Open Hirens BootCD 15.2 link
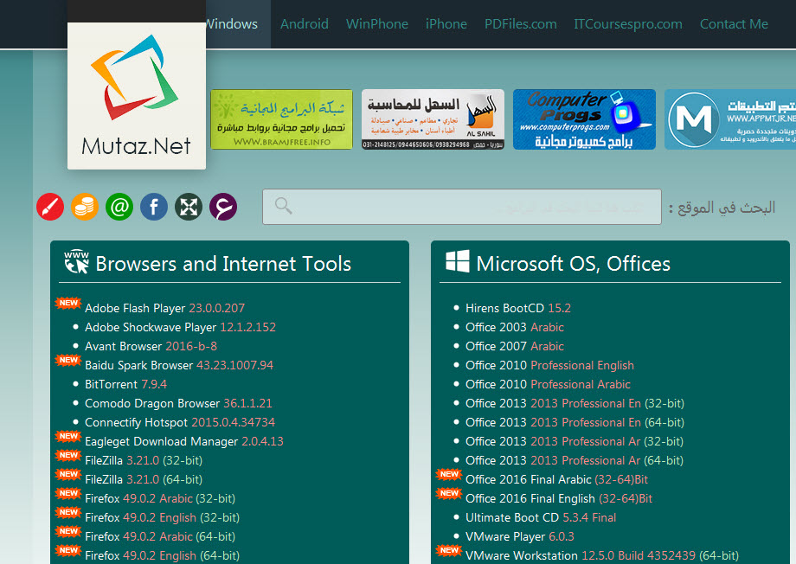The width and height of the screenshot is (796, 564). click(518, 308)
